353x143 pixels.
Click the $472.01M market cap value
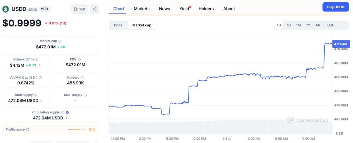tap(46, 47)
